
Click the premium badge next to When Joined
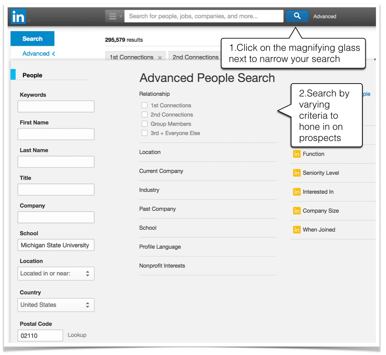297,230
